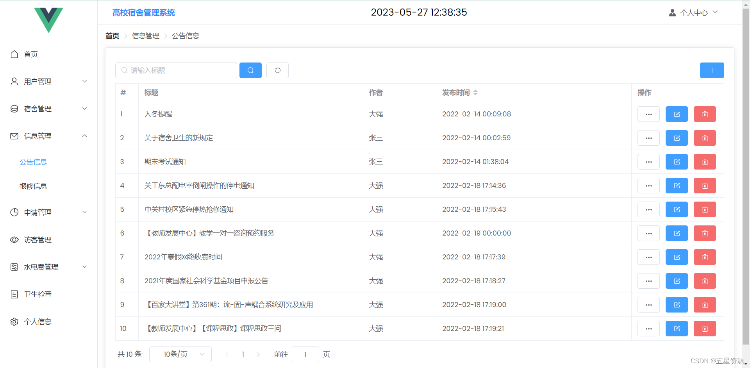Select 公告信息 submenu item

tap(34, 162)
